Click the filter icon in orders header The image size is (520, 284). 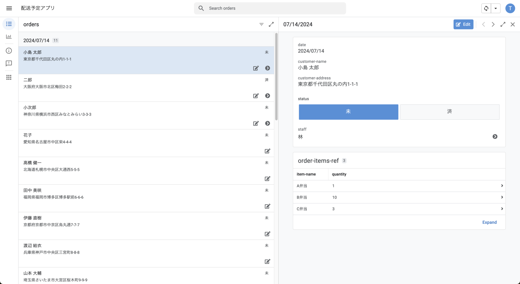coord(261,24)
